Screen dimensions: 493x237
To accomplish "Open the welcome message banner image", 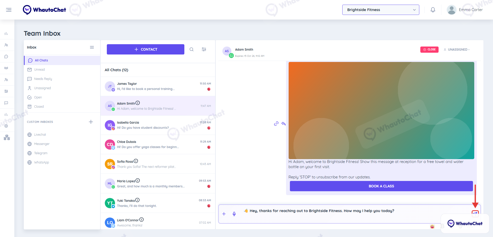I will tap(381, 111).
